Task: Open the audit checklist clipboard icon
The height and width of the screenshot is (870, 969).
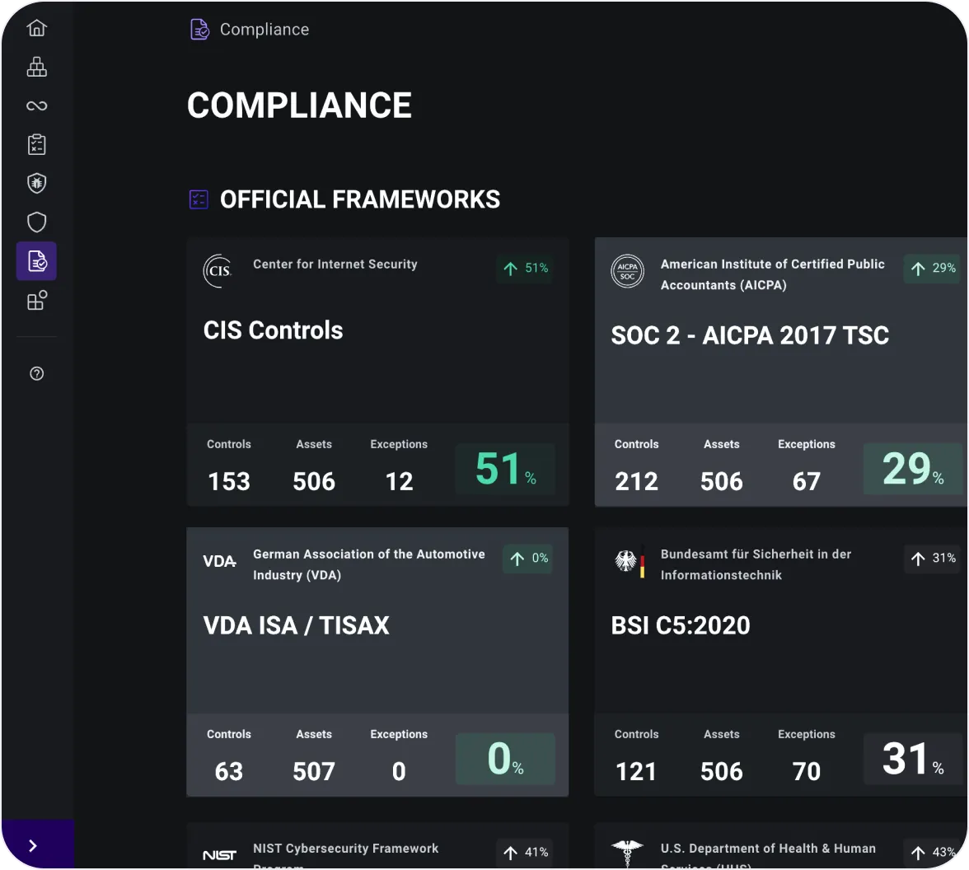Action: (x=36, y=143)
